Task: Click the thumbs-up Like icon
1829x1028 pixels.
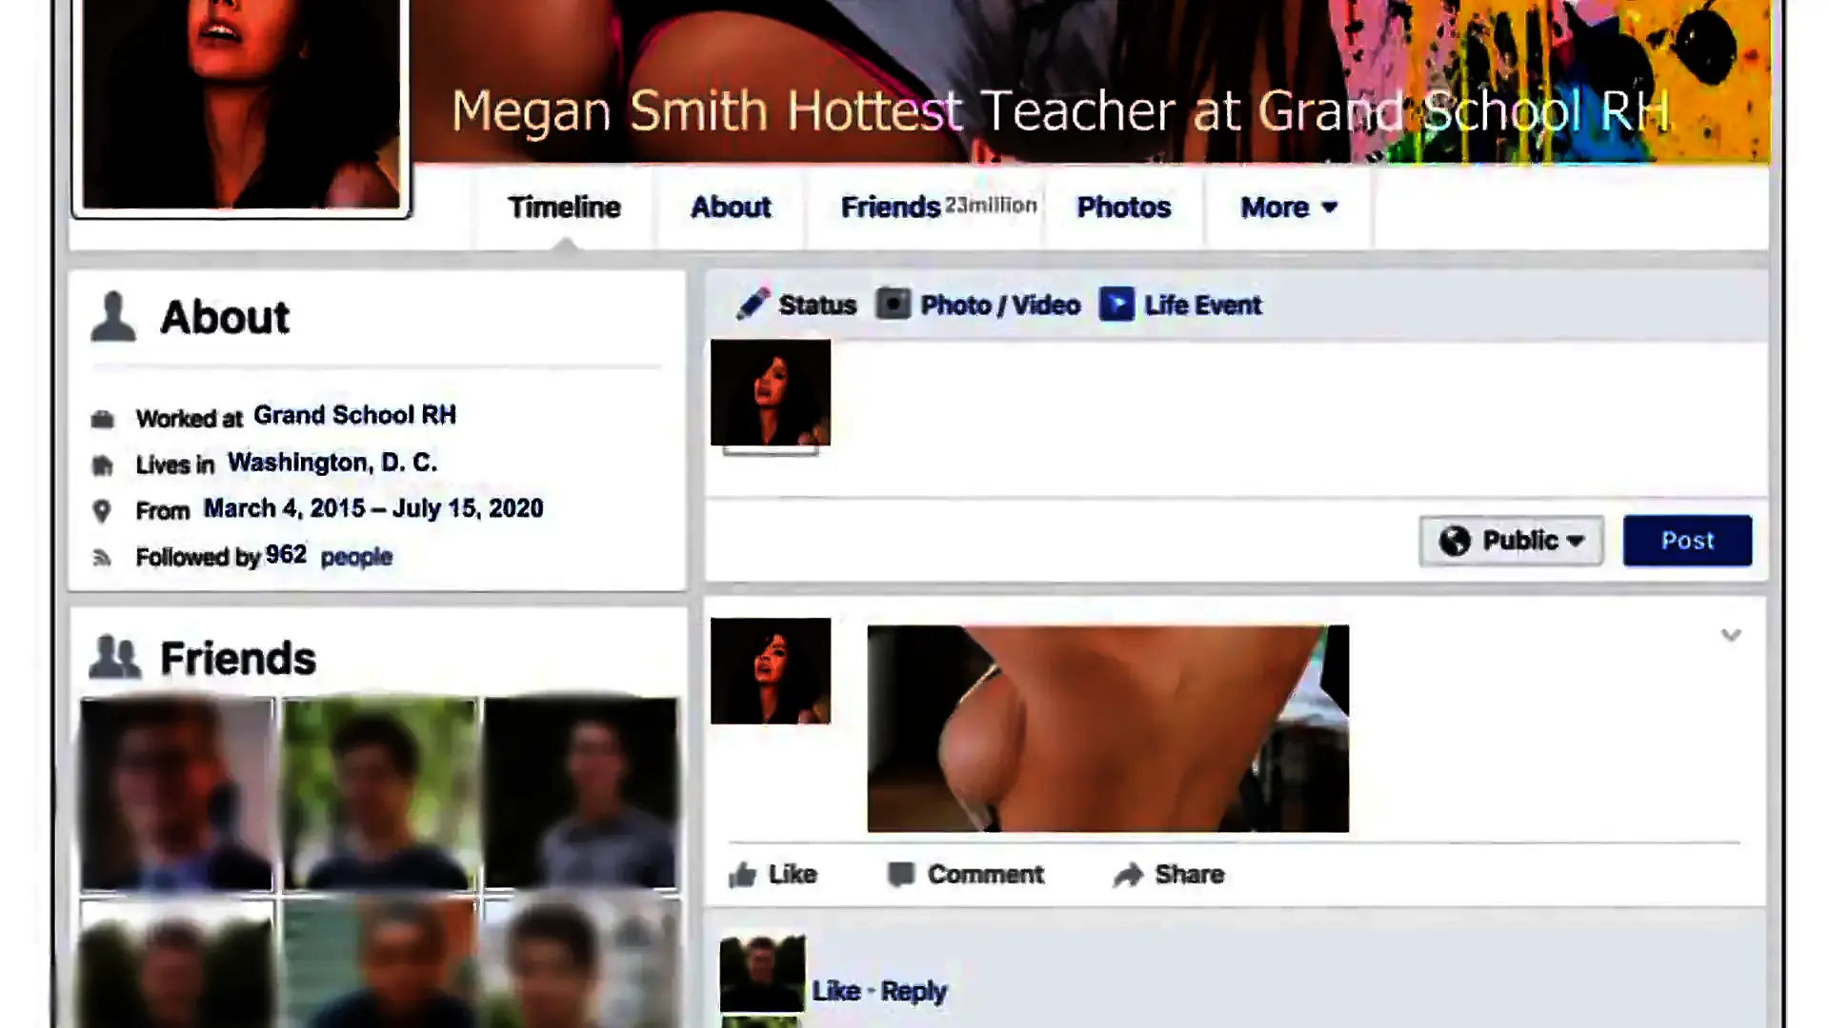Action: (x=743, y=874)
